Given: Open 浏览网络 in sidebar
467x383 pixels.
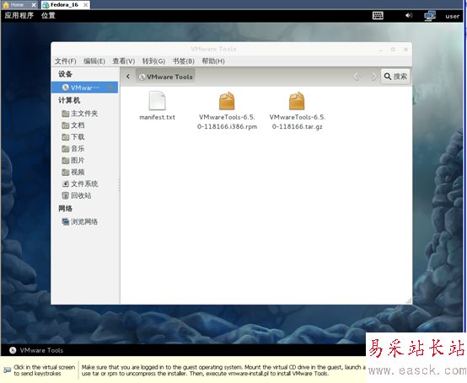Looking at the screenshot, I should 79,221.
